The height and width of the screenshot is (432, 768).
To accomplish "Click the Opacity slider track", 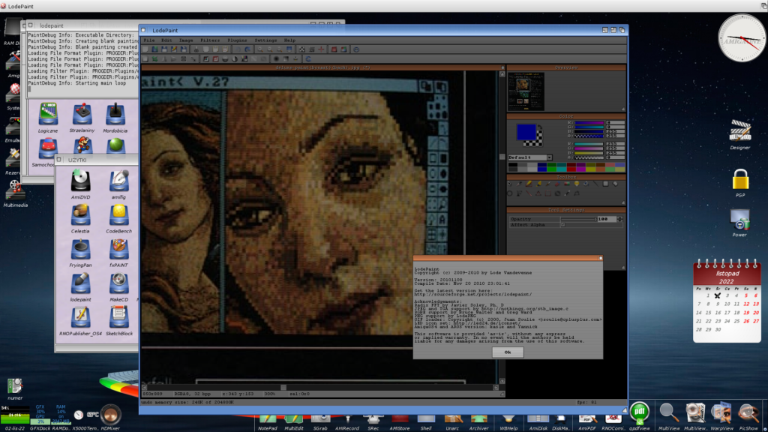I will pyautogui.click(x=578, y=219).
